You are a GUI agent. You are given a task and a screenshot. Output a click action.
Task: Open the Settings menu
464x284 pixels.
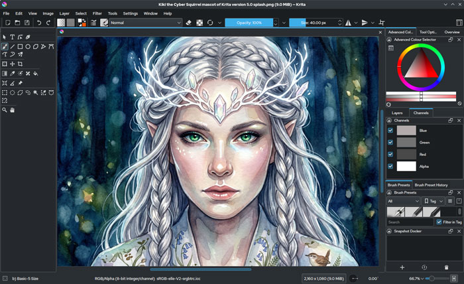point(130,13)
